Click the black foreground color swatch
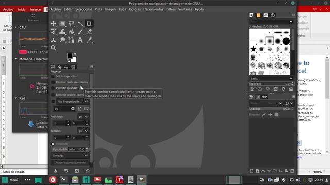Viewport: 330px width, 185px height. 70,56
